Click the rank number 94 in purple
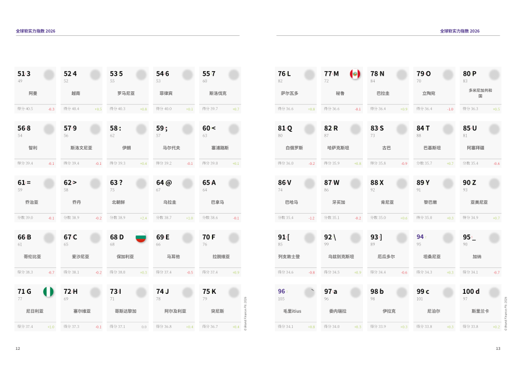Image resolution: width=516 pixels, height=365 pixels. coord(420,237)
